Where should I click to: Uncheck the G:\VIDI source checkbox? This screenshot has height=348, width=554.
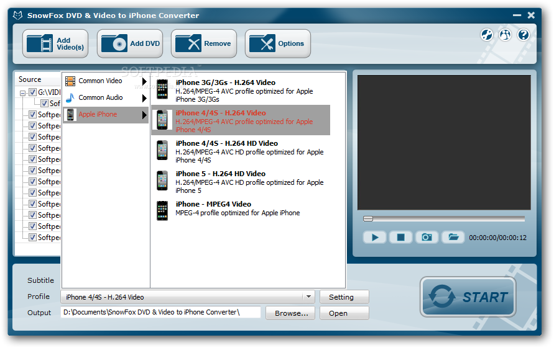[32, 92]
